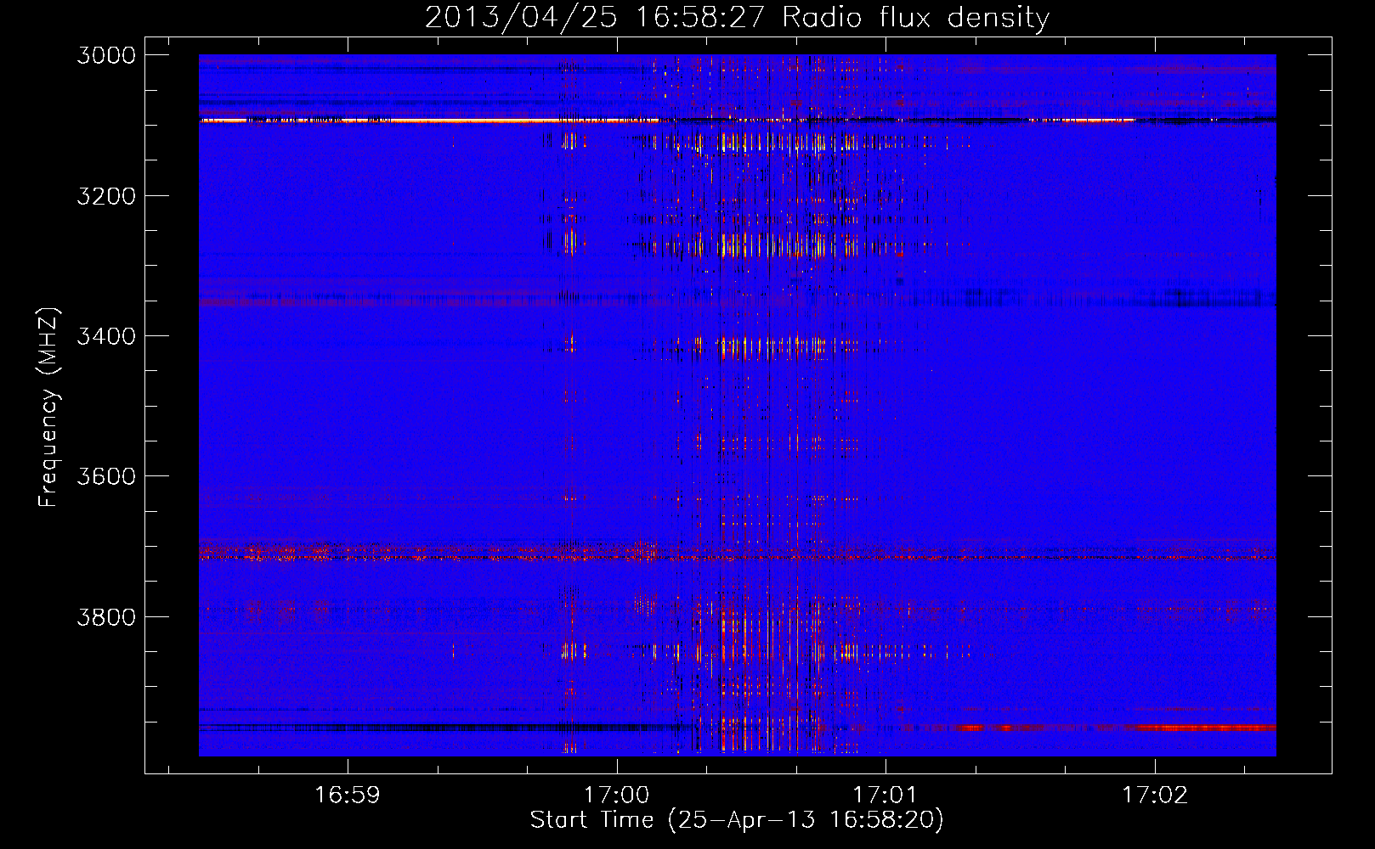Click the '17:02' time axis label
This screenshot has width=1375, height=849.
coord(1155,795)
